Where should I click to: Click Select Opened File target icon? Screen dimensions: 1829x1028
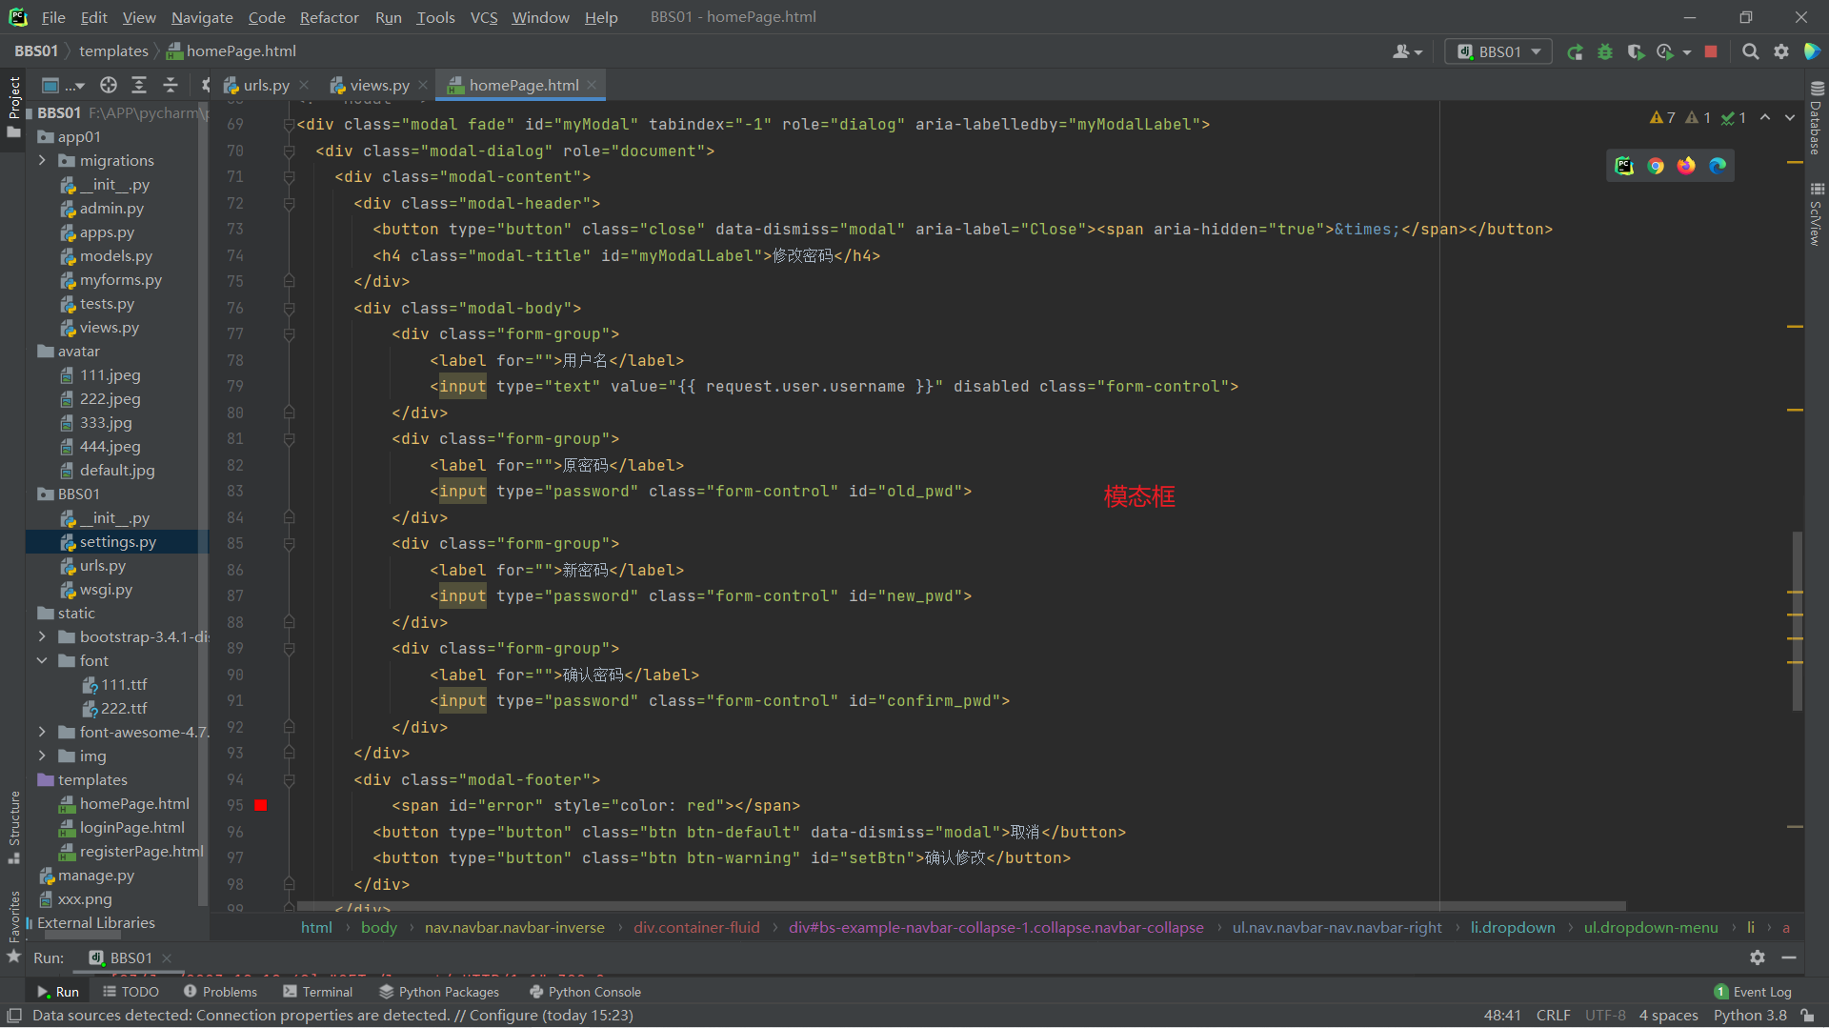109,85
